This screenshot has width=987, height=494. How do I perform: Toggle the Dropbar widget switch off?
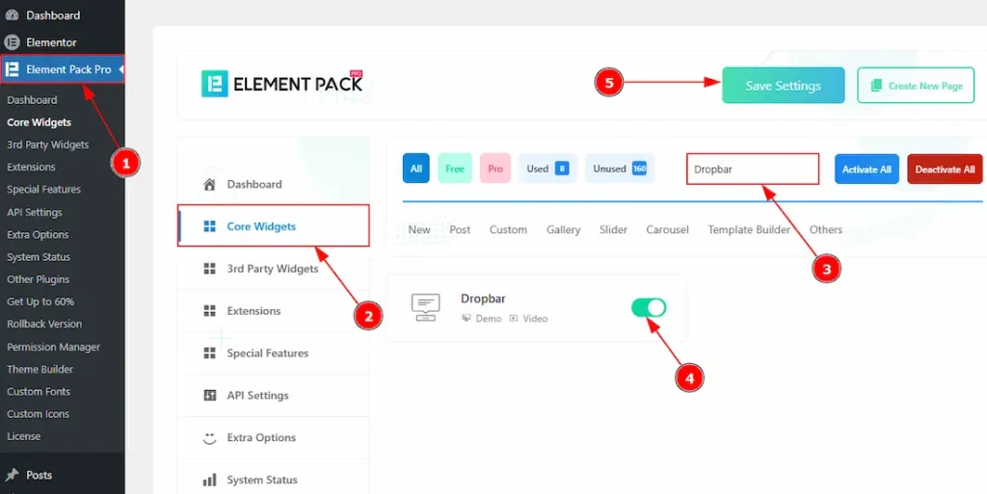(x=649, y=307)
